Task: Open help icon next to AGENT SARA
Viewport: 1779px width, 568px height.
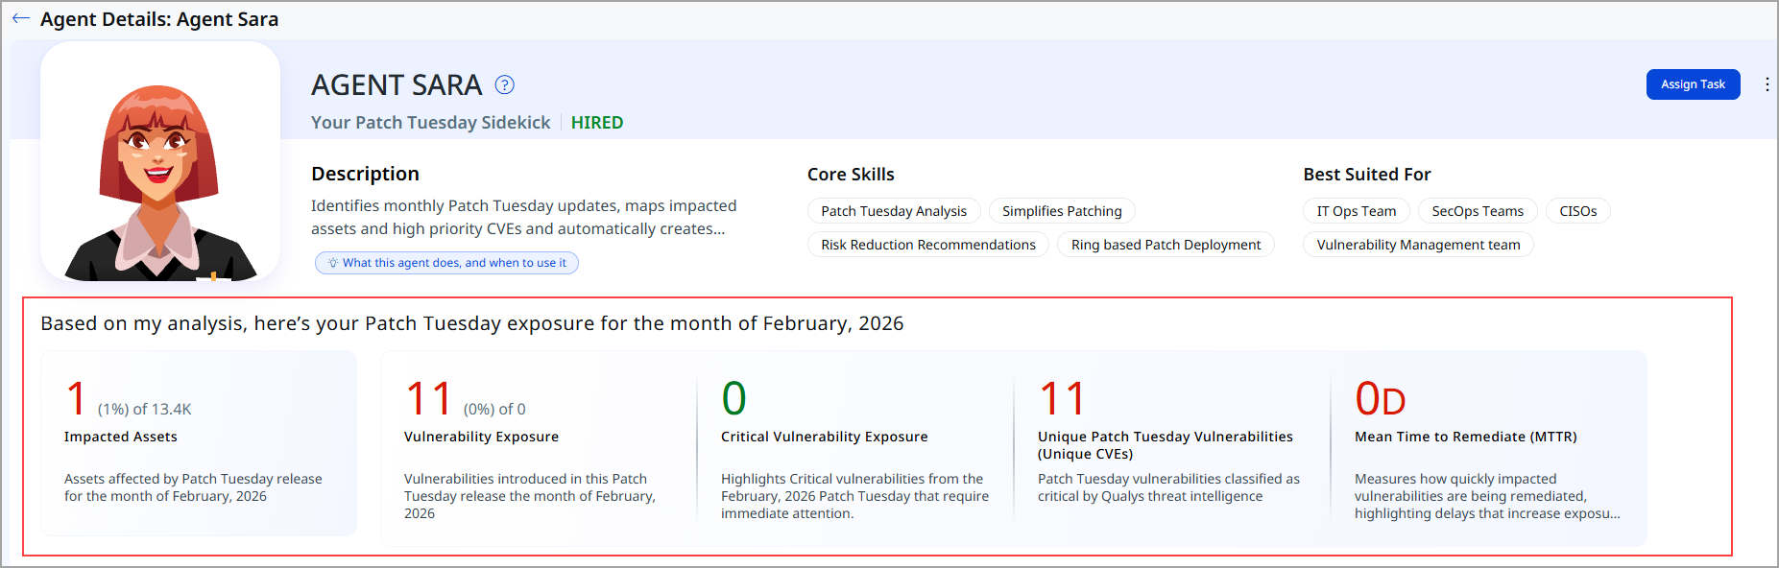Action: (504, 85)
